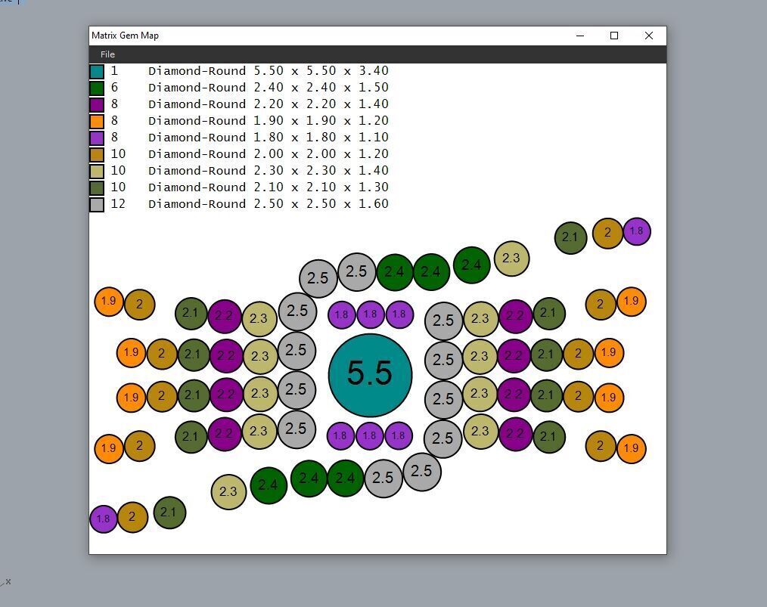Select the legend row 'Diamond-Round 2.00 x 2.00 x 1.20'

coord(269,154)
